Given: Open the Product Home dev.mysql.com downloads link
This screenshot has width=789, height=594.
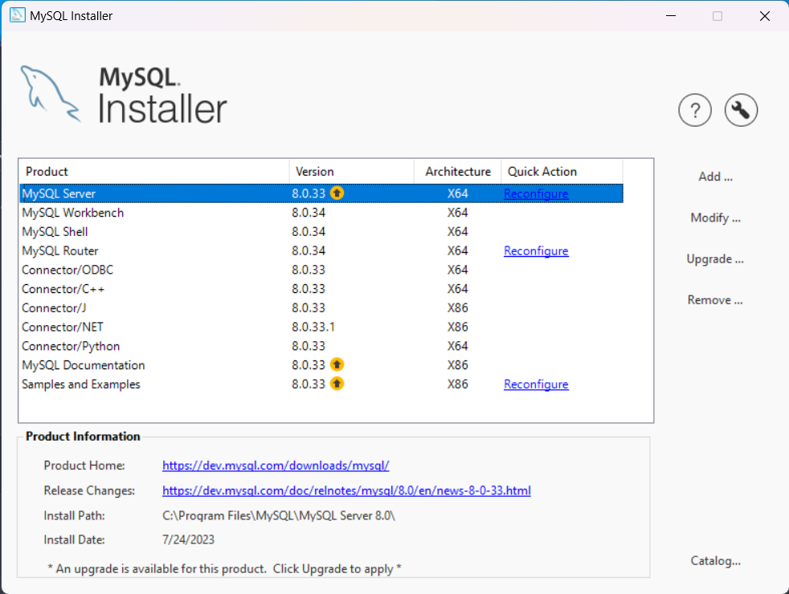Looking at the screenshot, I should [276, 466].
